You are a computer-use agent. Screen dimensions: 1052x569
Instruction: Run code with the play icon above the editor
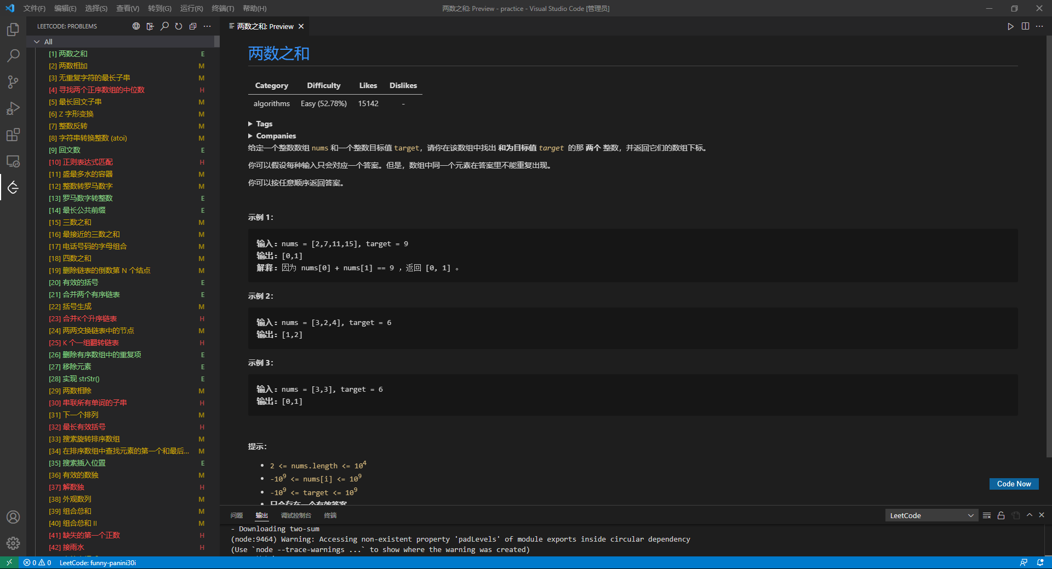click(1010, 26)
